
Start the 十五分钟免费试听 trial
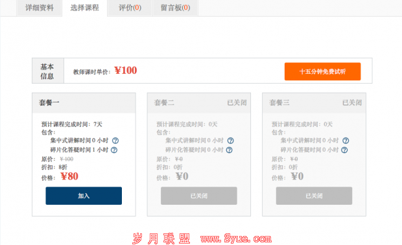click(x=322, y=71)
